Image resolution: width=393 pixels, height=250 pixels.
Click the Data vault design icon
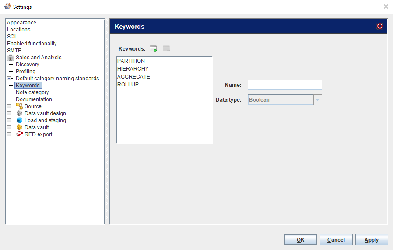point(19,113)
